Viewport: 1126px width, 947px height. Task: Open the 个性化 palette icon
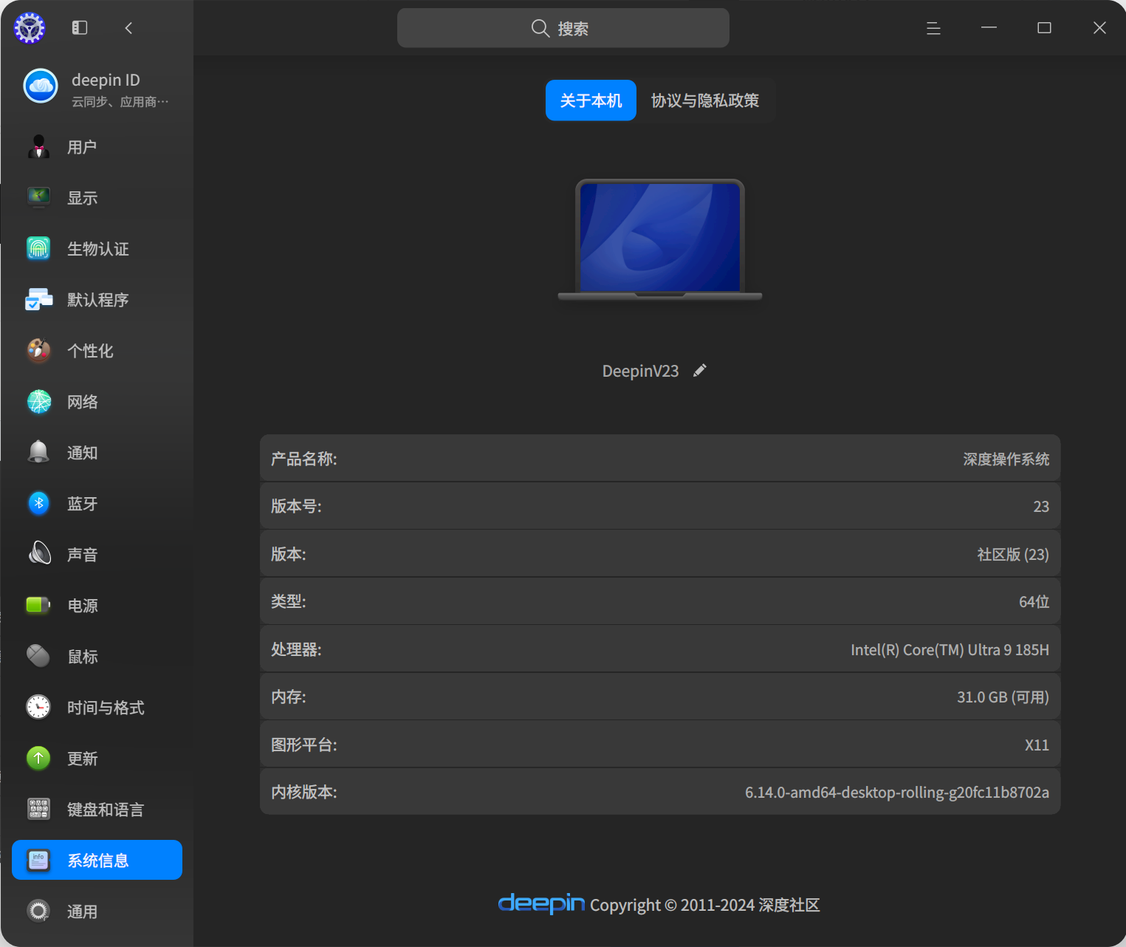[38, 350]
